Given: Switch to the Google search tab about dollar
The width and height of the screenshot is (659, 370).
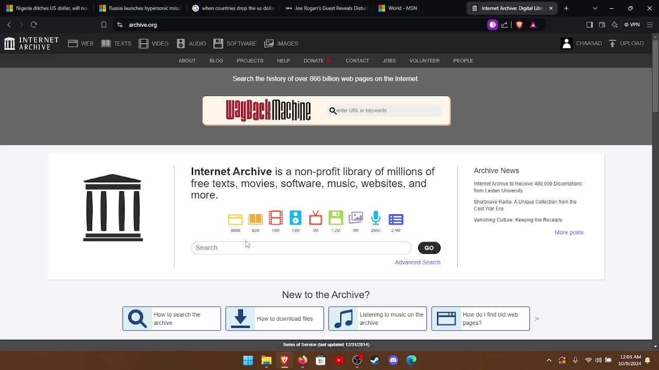Looking at the screenshot, I should pos(233,8).
